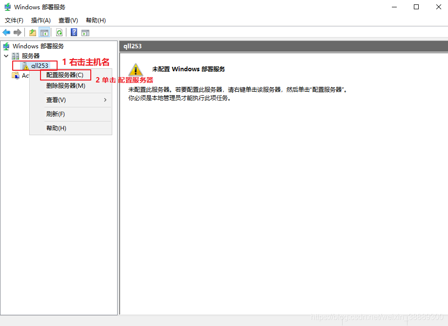The height and width of the screenshot is (326, 448).
Task: Open the 操作(A) menu
Action: point(41,20)
